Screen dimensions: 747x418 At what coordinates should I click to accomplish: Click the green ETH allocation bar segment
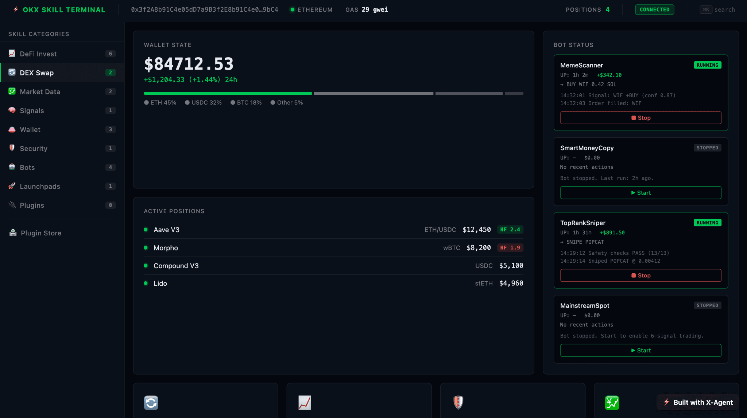[x=228, y=93]
